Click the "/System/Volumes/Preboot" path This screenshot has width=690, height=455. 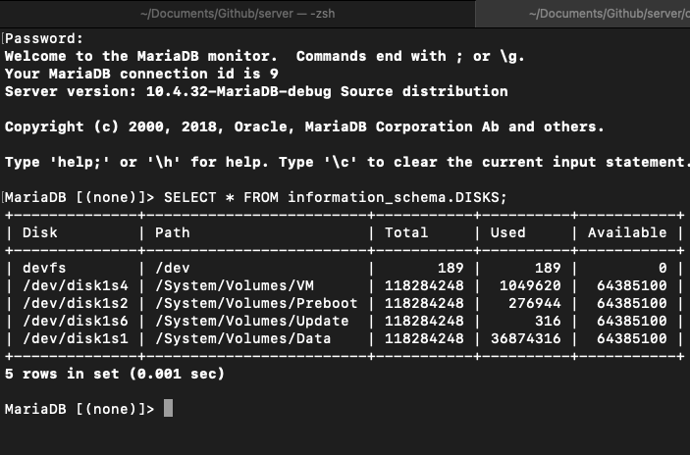(256, 303)
